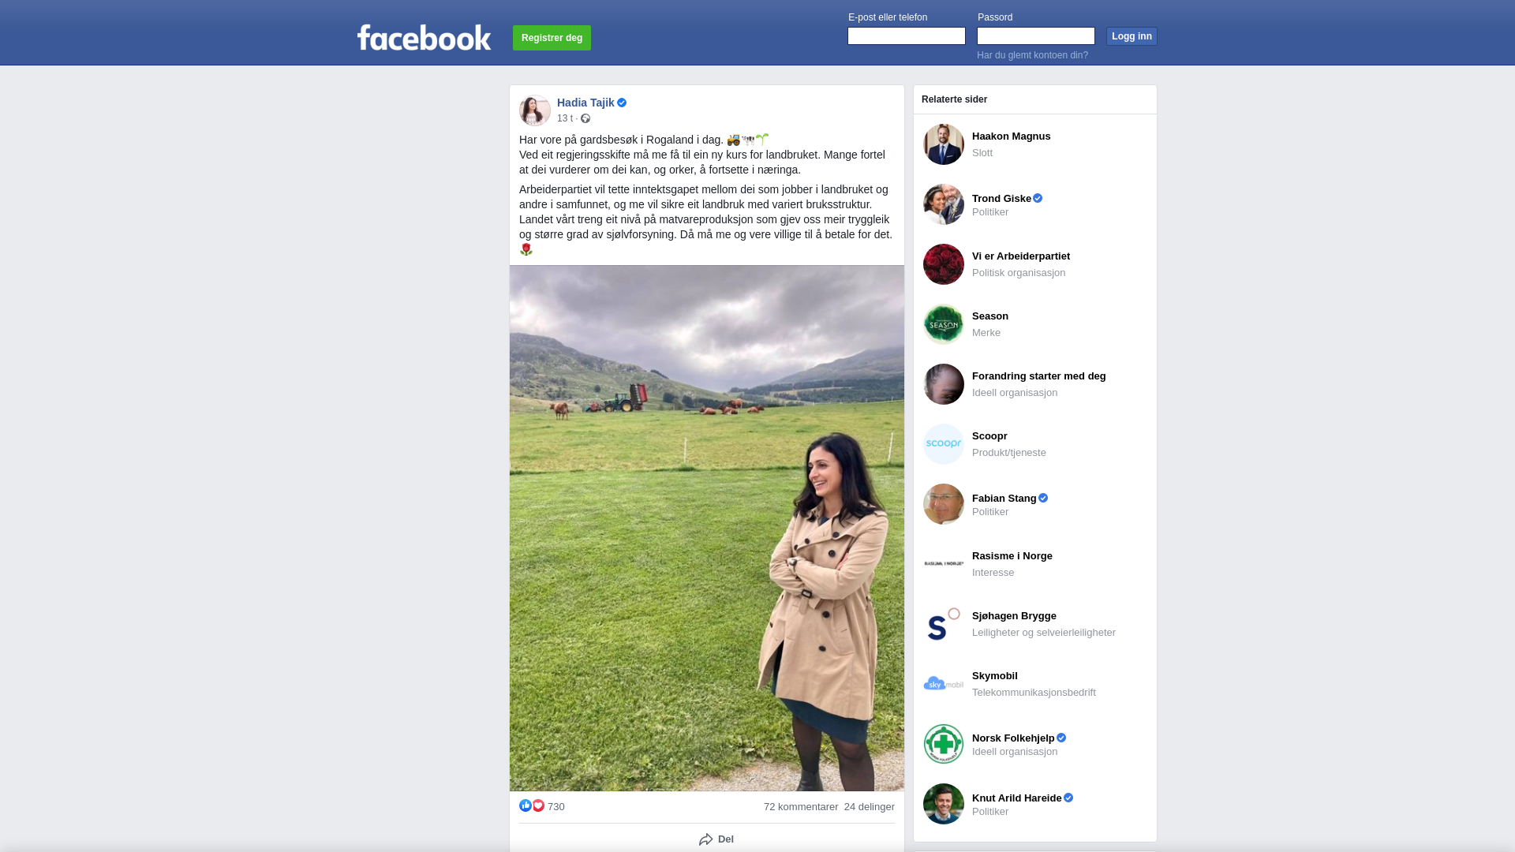The width and height of the screenshot is (1515, 852).
Task: Click the like reaction icon on the post
Action: (x=526, y=805)
